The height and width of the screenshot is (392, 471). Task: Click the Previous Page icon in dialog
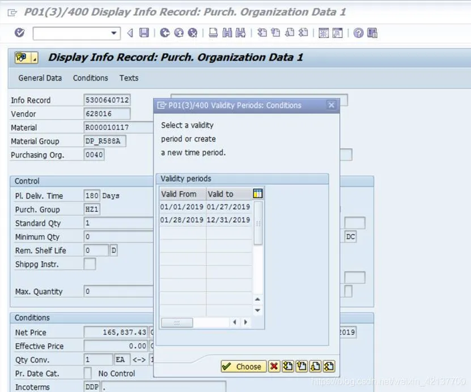(x=302, y=367)
